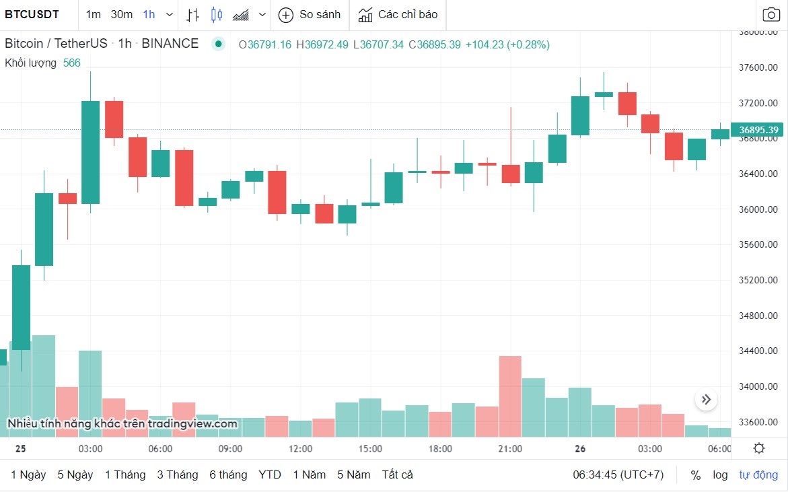This screenshot has width=788, height=492.
Task: Select the Tất cả date range
Action: [397, 475]
